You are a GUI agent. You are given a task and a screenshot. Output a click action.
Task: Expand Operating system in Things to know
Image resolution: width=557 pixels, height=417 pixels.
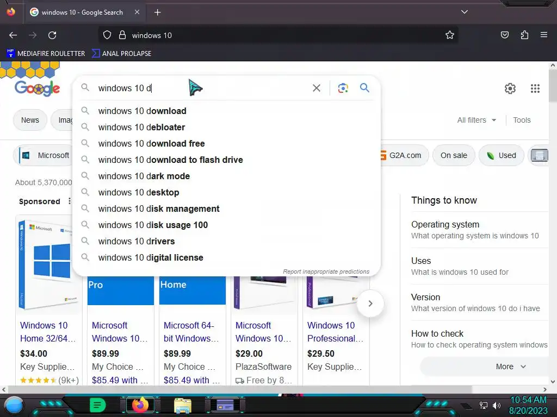click(480, 230)
